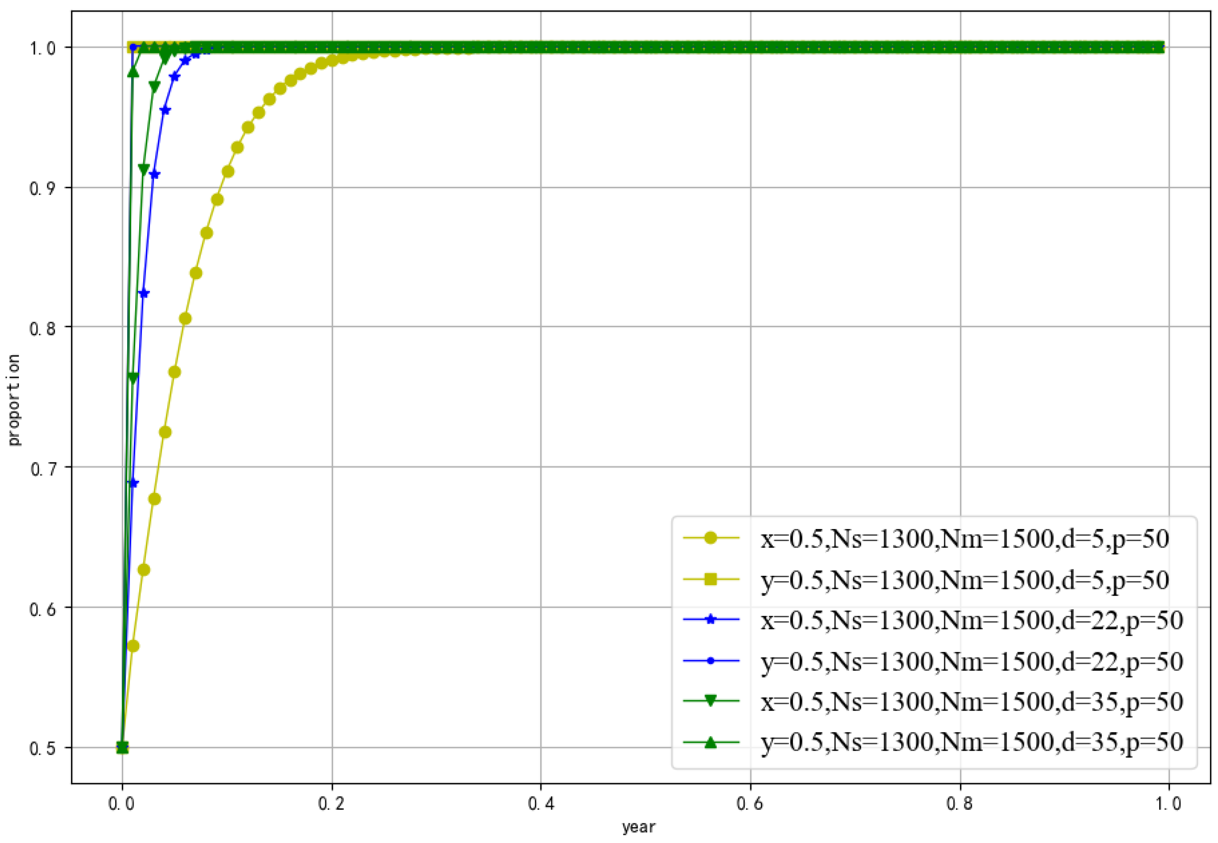Click the 'proportion' y-axis label
1218x843 pixels.
pyautogui.click(x=14, y=400)
